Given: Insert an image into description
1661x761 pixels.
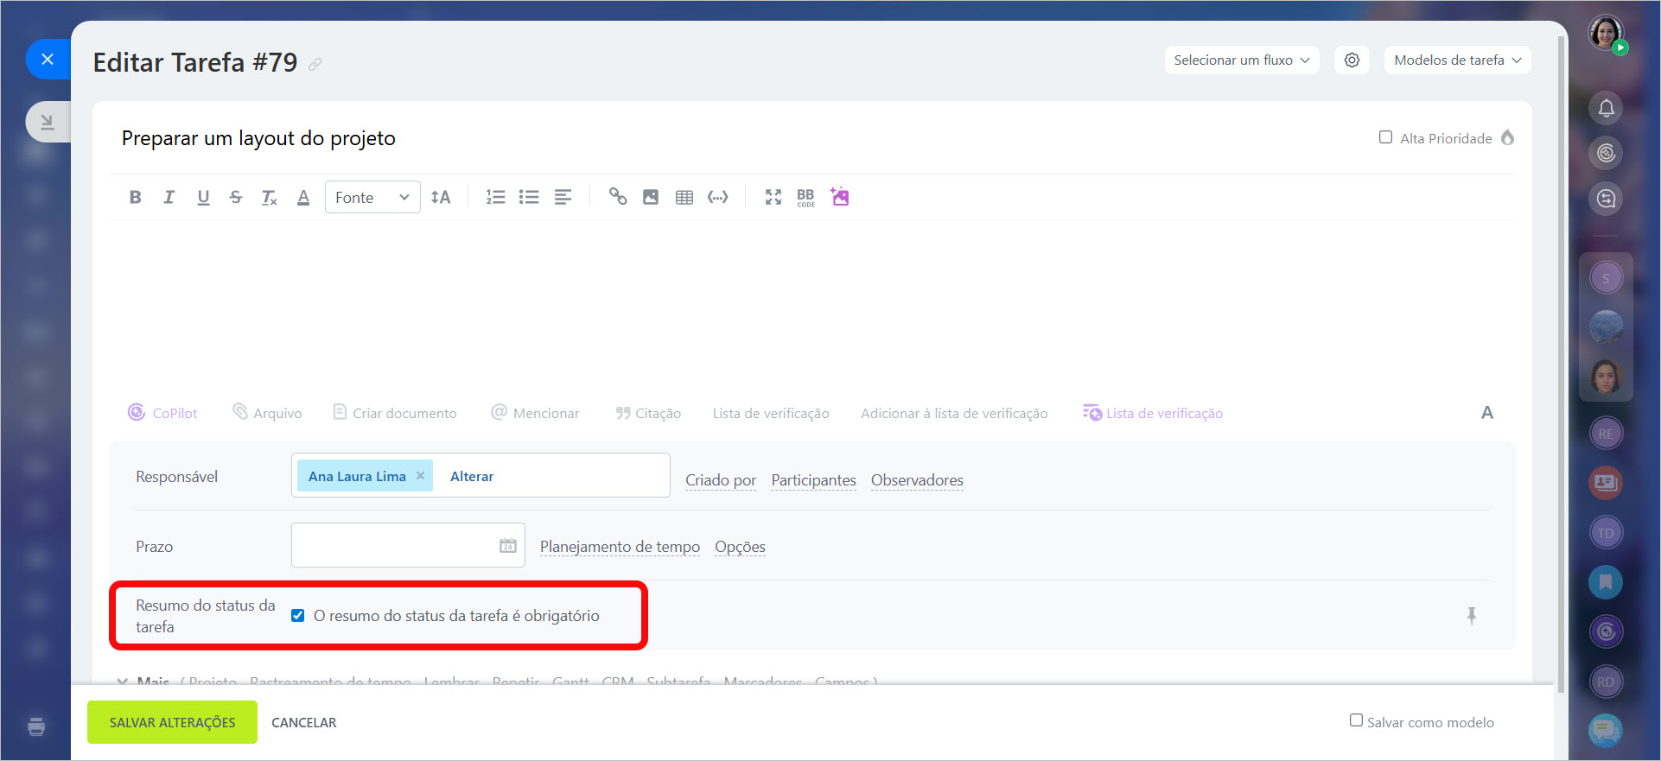Looking at the screenshot, I should pyautogui.click(x=651, y=197).
